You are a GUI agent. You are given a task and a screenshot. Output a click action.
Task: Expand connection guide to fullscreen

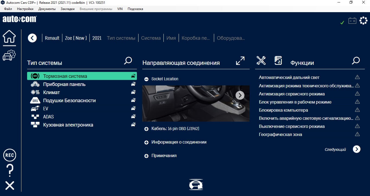240,61
